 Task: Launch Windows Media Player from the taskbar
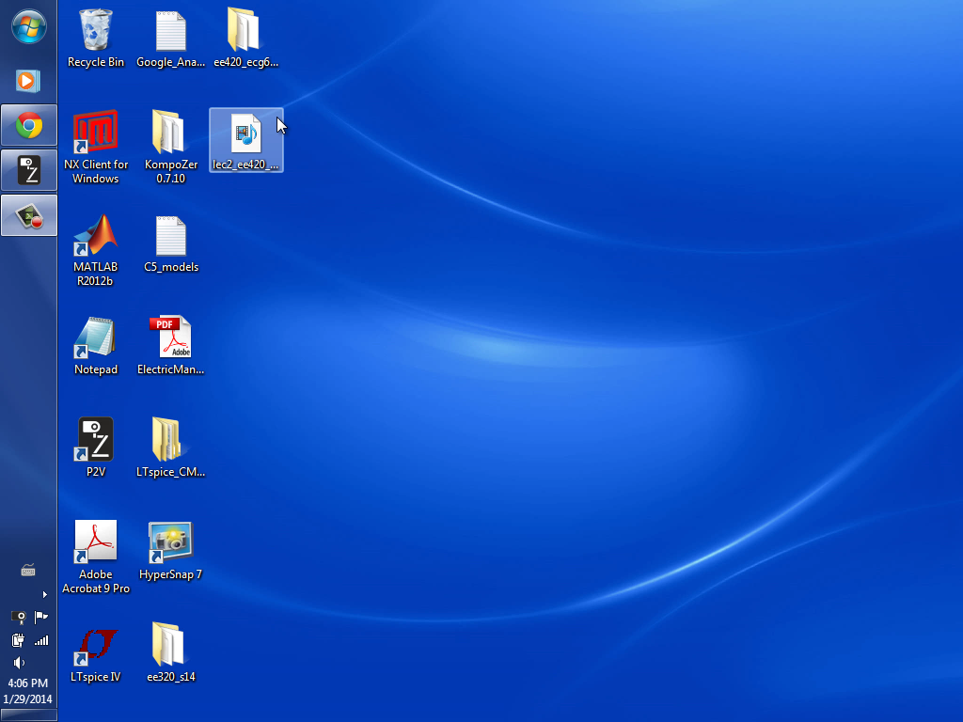pos(28,81)
